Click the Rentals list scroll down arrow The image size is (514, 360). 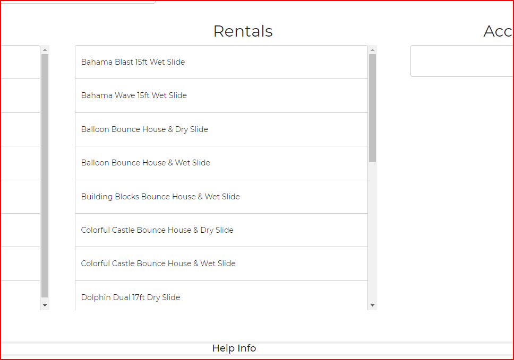pos(372,305)
